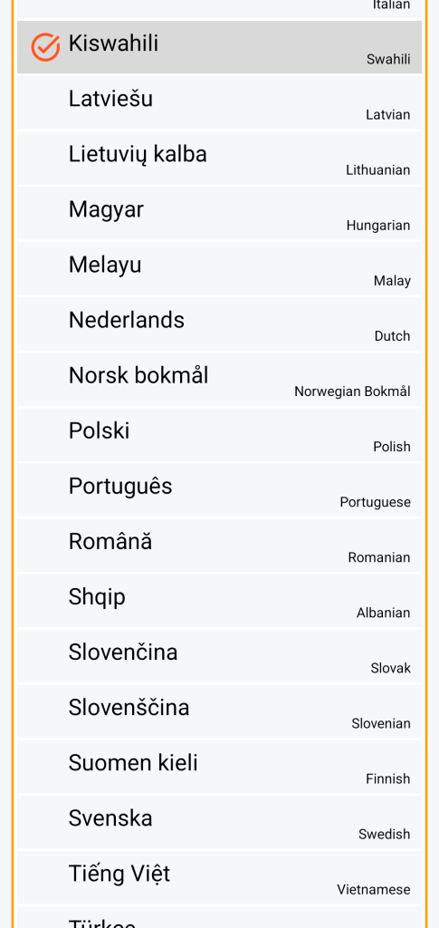Viewport: 439px width, 928px height.
Task: Switch to Suomen kieli
Action: tap(219, 767)
